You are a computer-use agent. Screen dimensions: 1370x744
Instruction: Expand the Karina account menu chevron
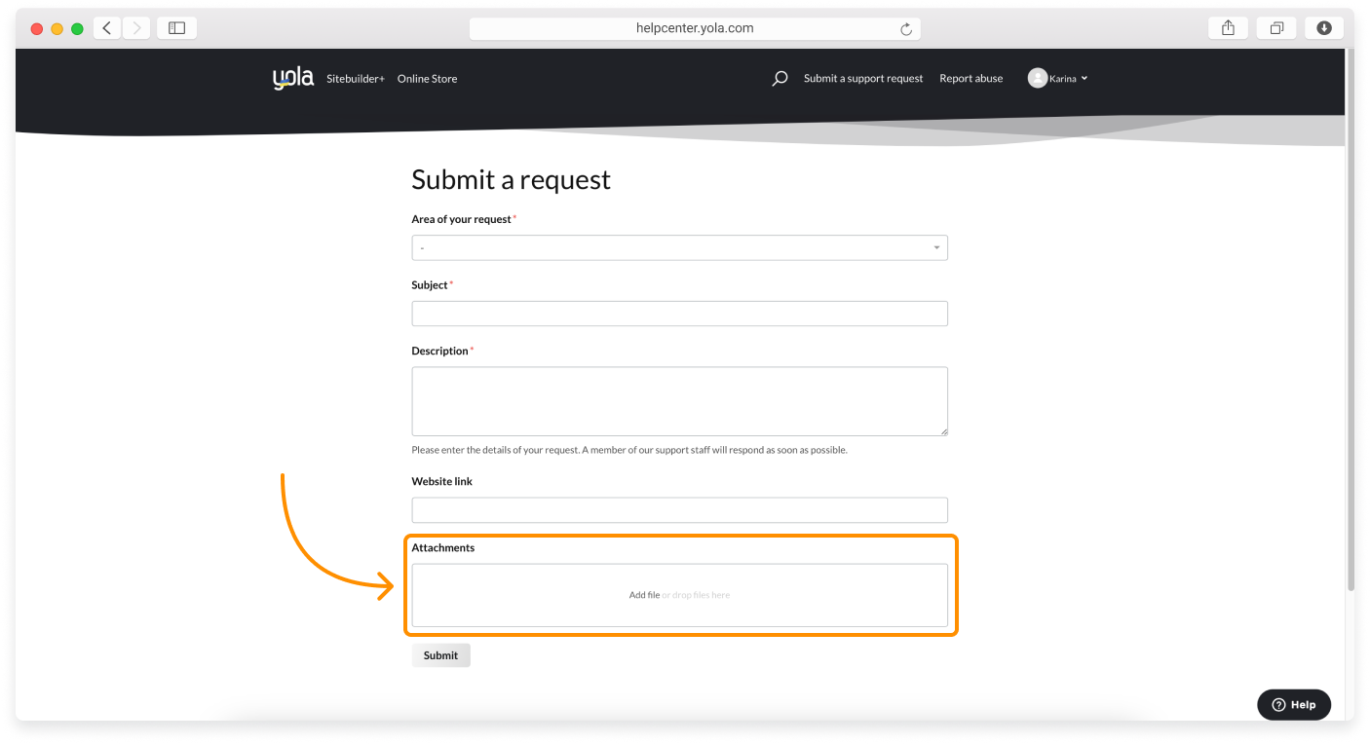1085,78
